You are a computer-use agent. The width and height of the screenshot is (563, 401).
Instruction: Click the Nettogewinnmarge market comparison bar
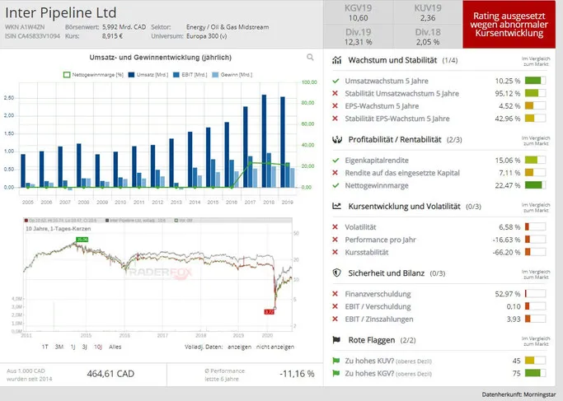pos(535,185)
